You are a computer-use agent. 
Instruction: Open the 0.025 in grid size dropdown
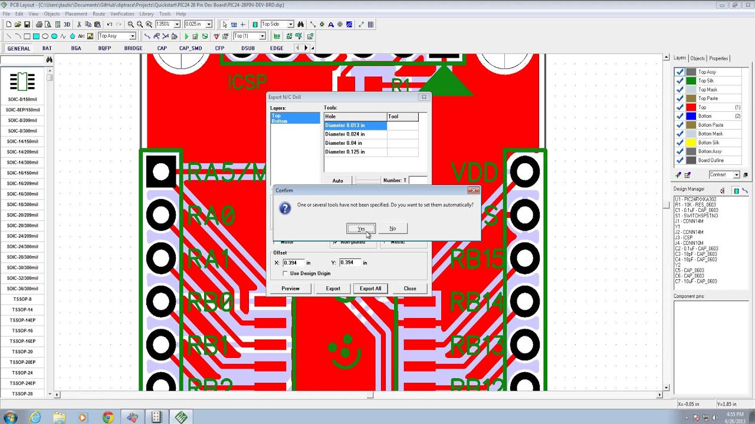pyautogui.click(x=209, y=24)
